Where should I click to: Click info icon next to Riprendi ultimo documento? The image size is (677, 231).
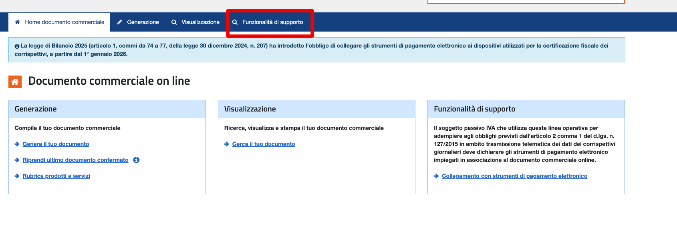click(136, 160)
